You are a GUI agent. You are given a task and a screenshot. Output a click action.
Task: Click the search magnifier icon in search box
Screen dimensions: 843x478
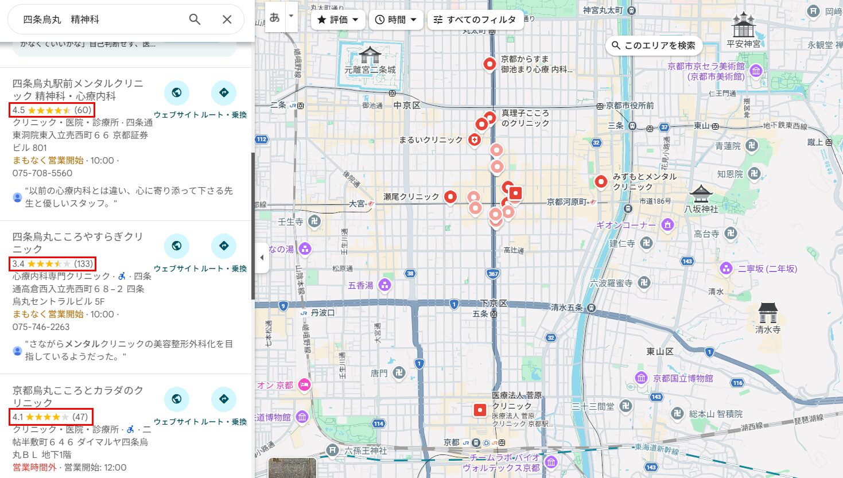tap(195, 20)
